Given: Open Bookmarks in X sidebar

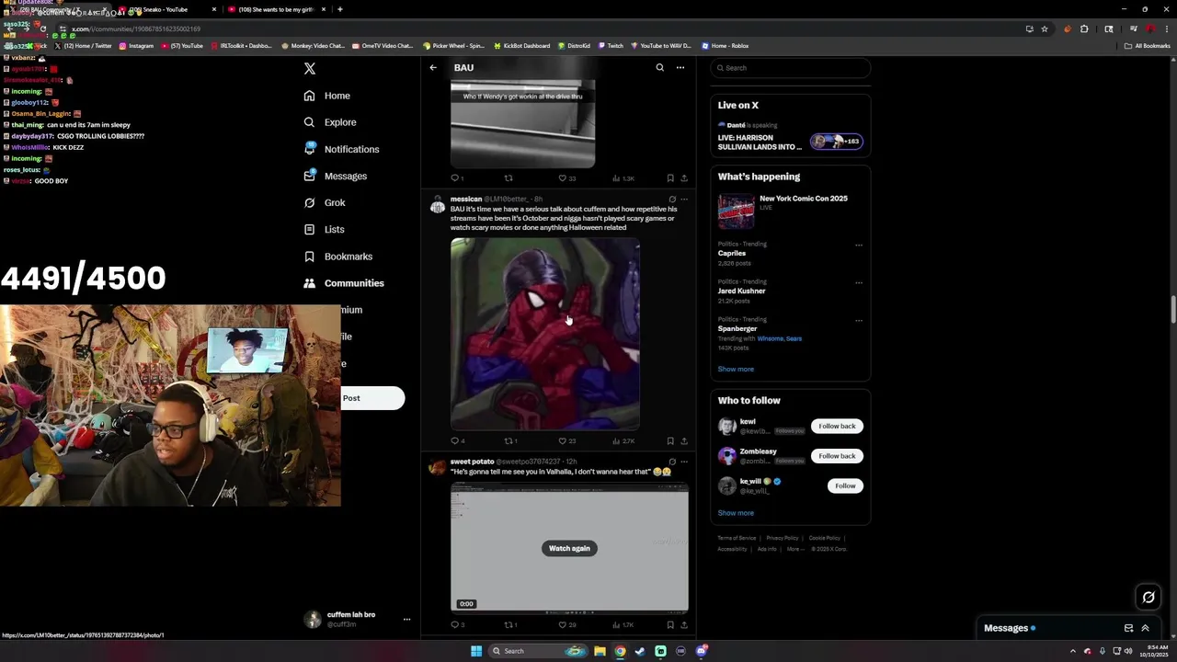Looking at the screenshot, I should click(x=337, y=257).
